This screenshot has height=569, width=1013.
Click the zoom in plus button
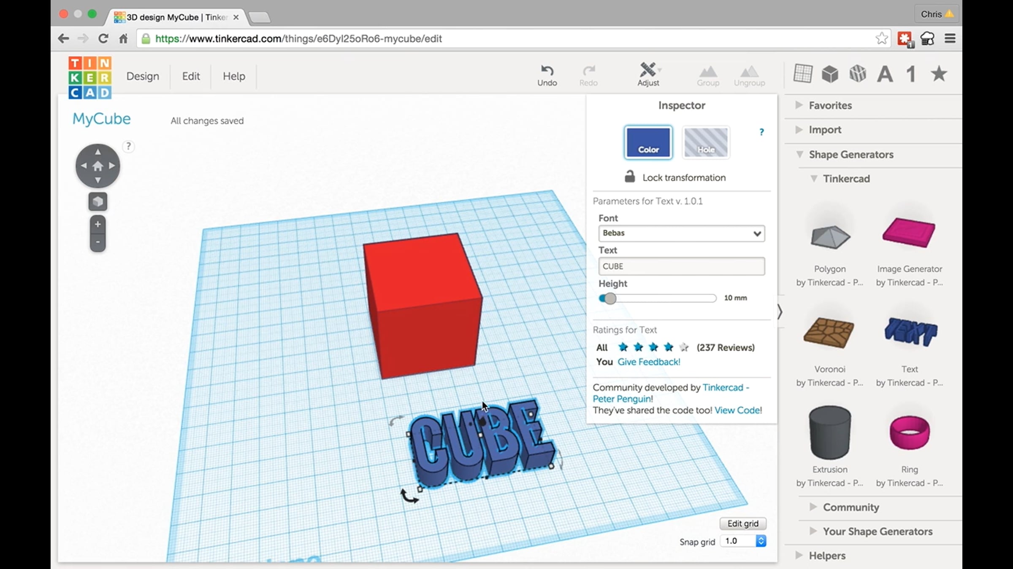click(x=98, y=224)
